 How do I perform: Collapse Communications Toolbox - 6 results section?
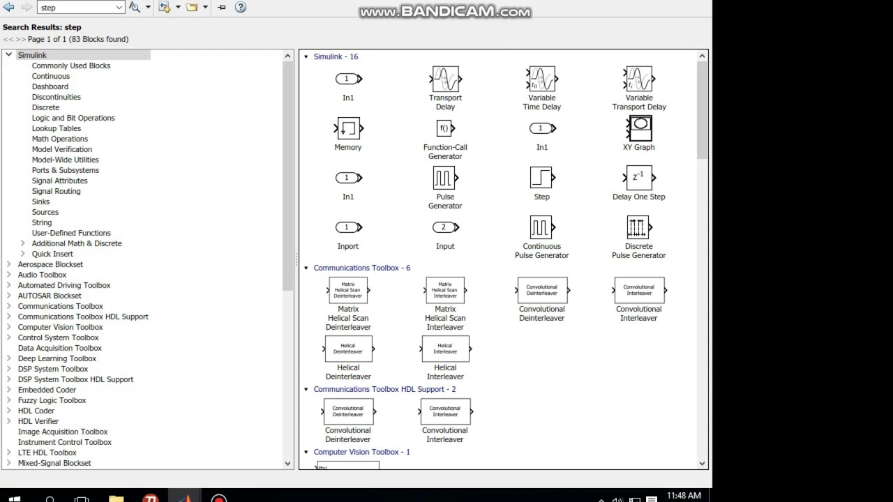coord(306,268)
